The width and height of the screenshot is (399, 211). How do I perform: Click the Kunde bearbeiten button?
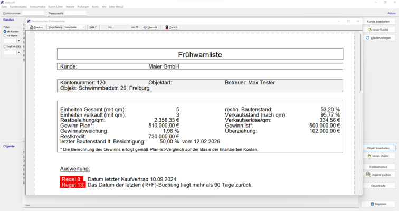click(380, 21)
